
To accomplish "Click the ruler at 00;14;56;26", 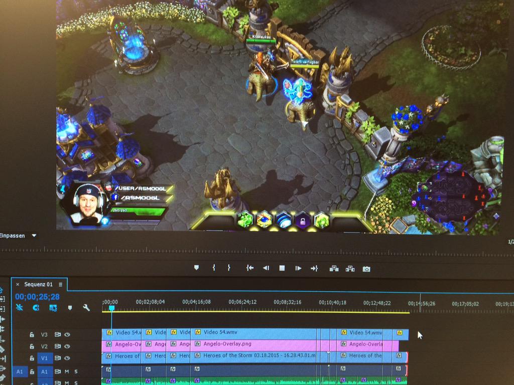I will 422,304.
